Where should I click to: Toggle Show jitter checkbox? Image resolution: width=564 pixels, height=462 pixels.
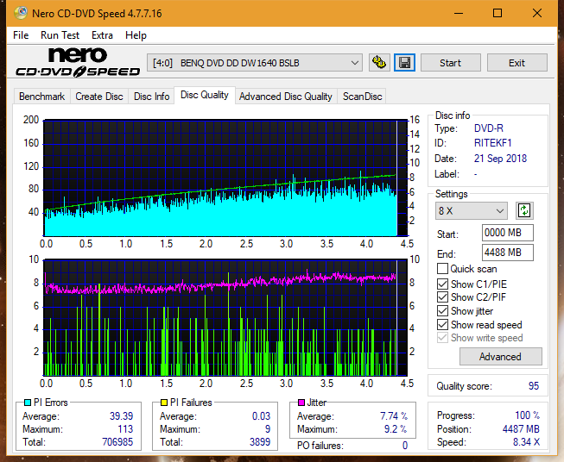(442, 311)
